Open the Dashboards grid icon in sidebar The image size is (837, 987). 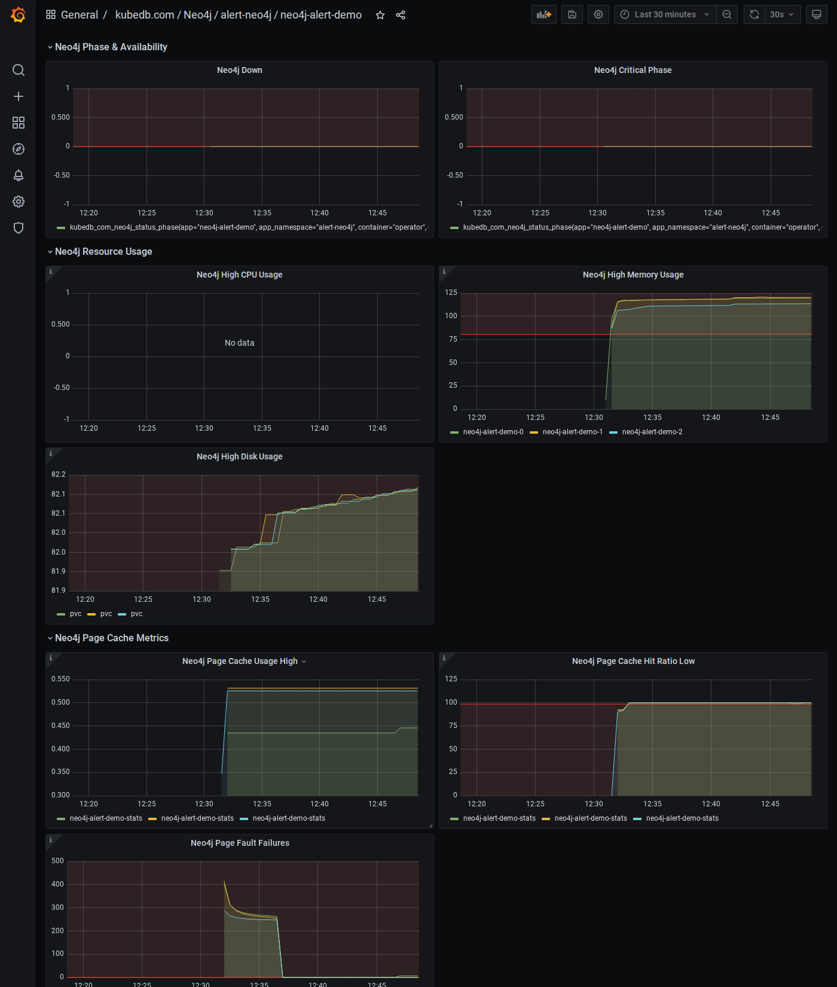pyautogui.click(x=19, y=123)
